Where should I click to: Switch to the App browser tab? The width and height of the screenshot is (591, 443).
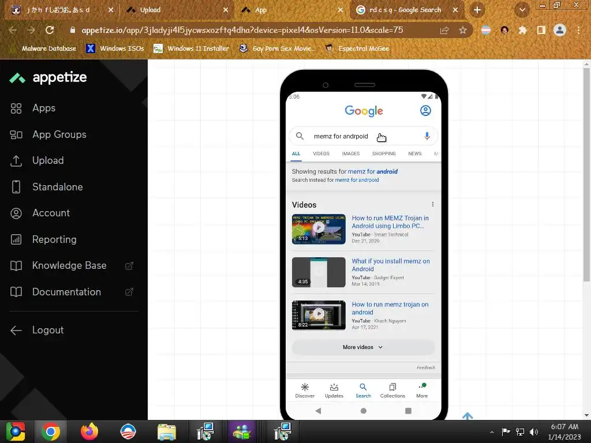pos(292,10)
